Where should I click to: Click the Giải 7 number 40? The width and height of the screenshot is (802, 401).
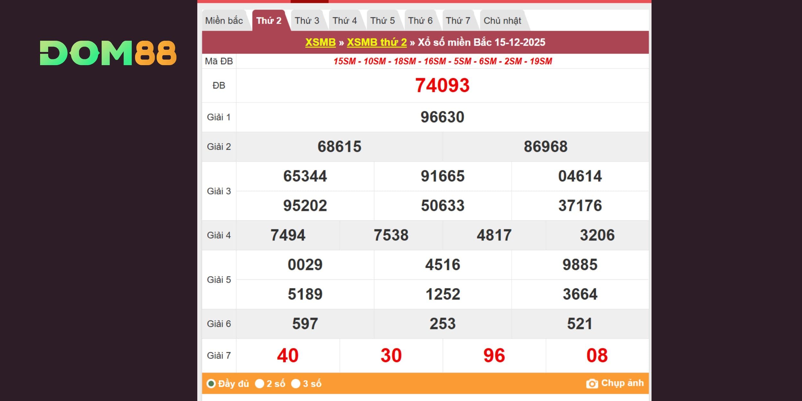(x=288, y=355)
